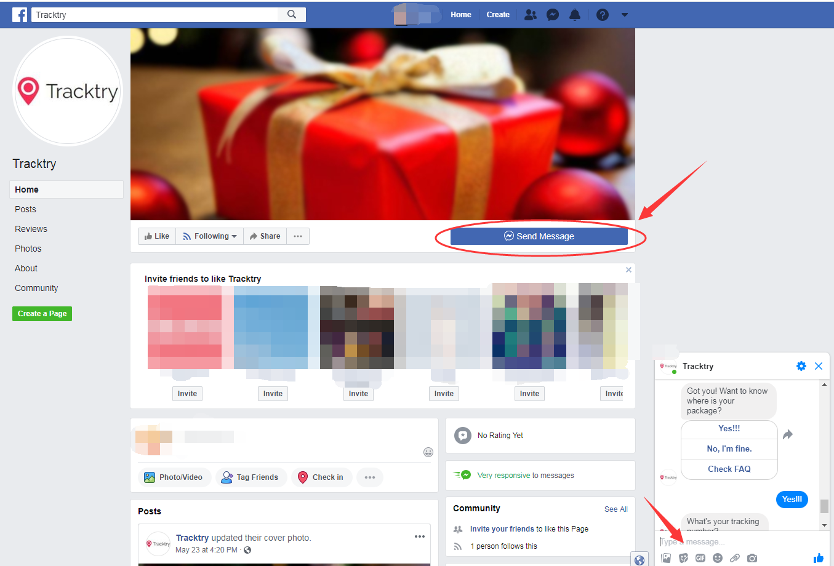Click the add photo icon in chat
This screenshot has height=566, width=834.
pyautogui.click(x=666, y=558)
